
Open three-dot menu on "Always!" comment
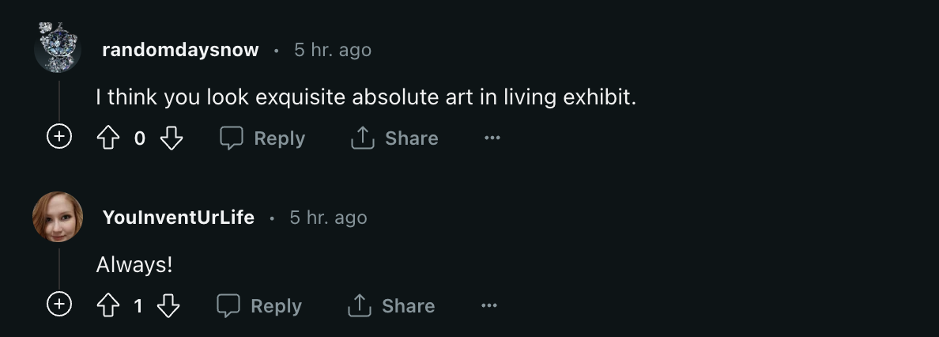pyautogui.click(x=489, y=306)
